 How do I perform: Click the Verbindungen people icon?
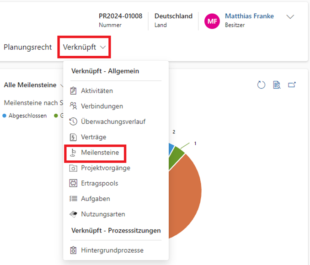(73, 106)
